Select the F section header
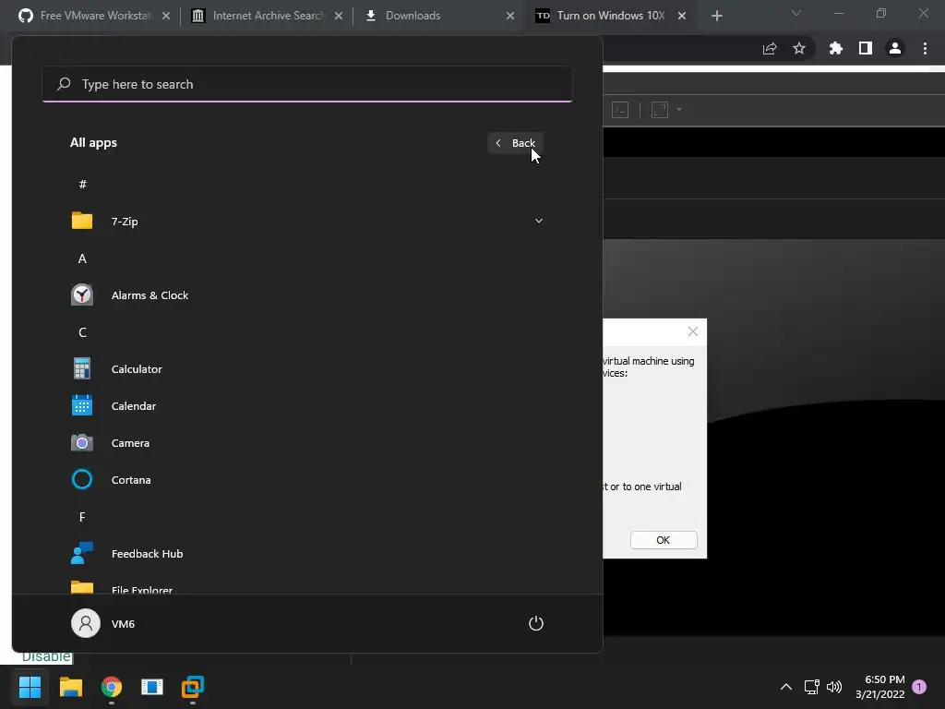The width and height of the screenshot is (945, 709). click(82, 517)
